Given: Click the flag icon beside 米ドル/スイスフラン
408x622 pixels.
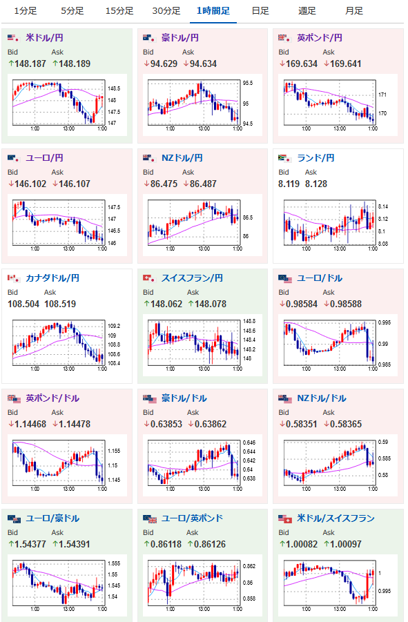Looking at the screenshot, I should click(x=284, y=519).
